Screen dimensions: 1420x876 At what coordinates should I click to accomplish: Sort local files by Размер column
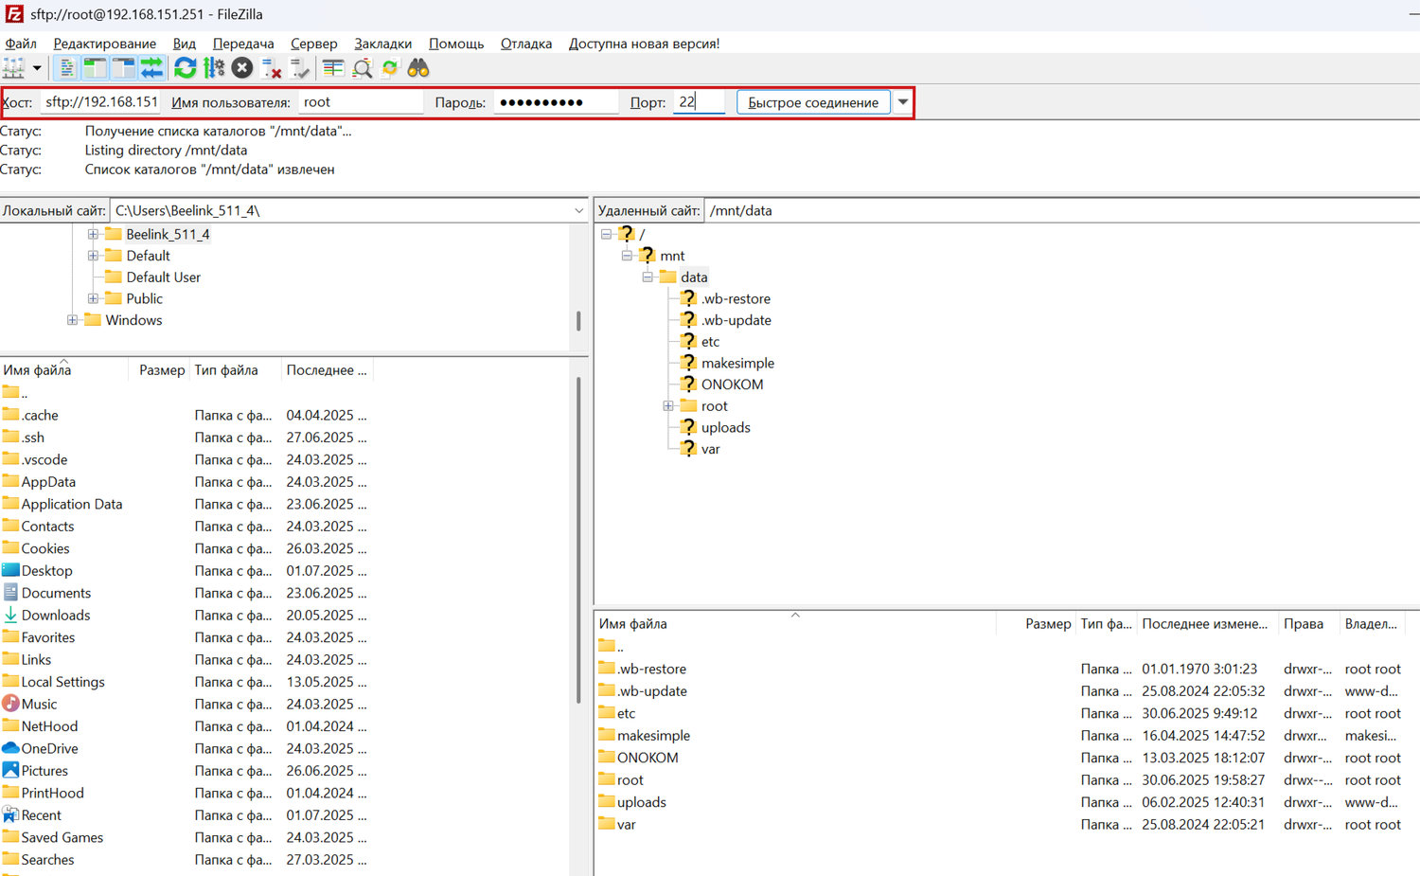(160, 370)
